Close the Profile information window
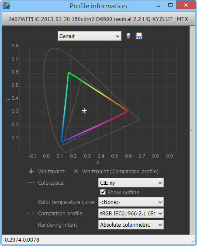This screenshot has height=246, width=197. pyautogui.click(x=186, y=5)
